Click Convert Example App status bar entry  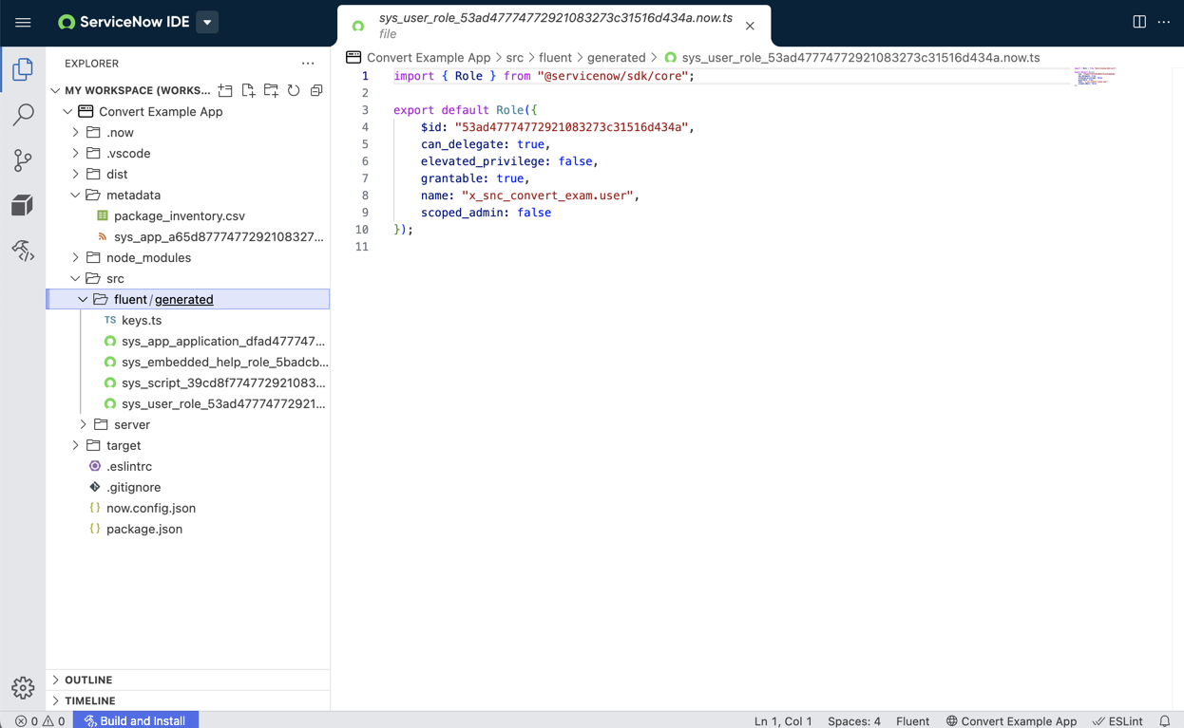[1011, 720]
